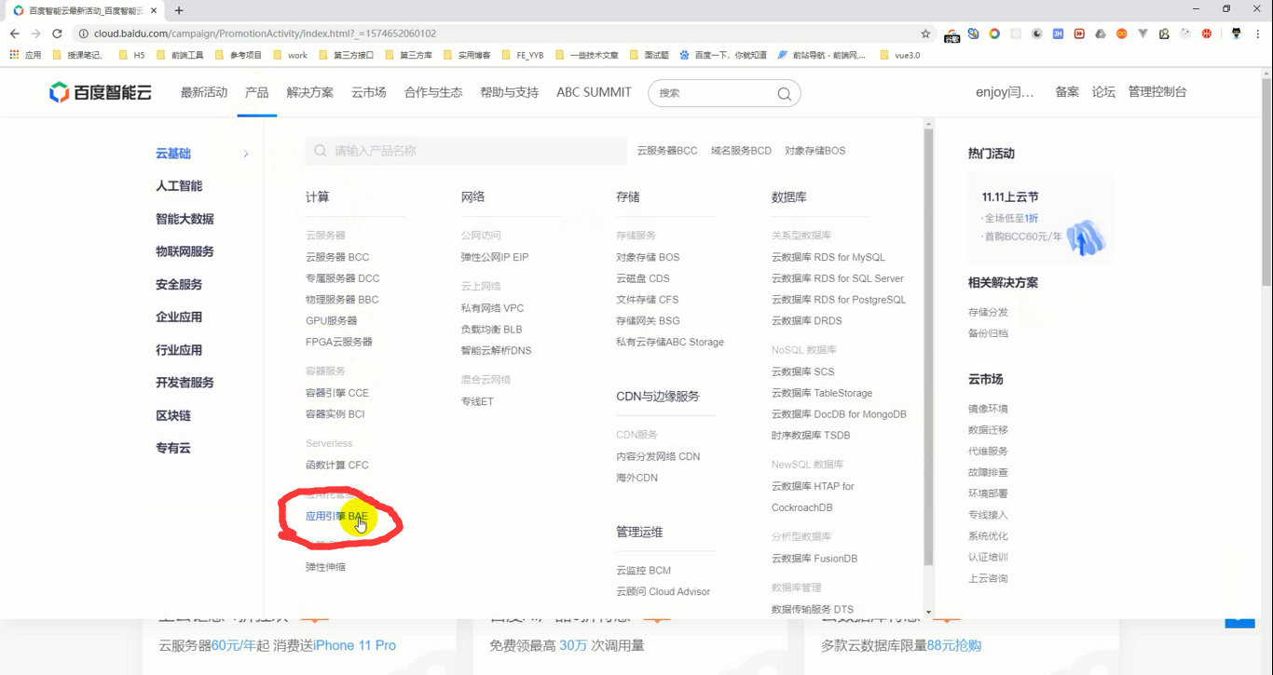Screen dimensions: 1273x675
Task: Open the enjoy闫 user account menu
Action: point(1005,92)
